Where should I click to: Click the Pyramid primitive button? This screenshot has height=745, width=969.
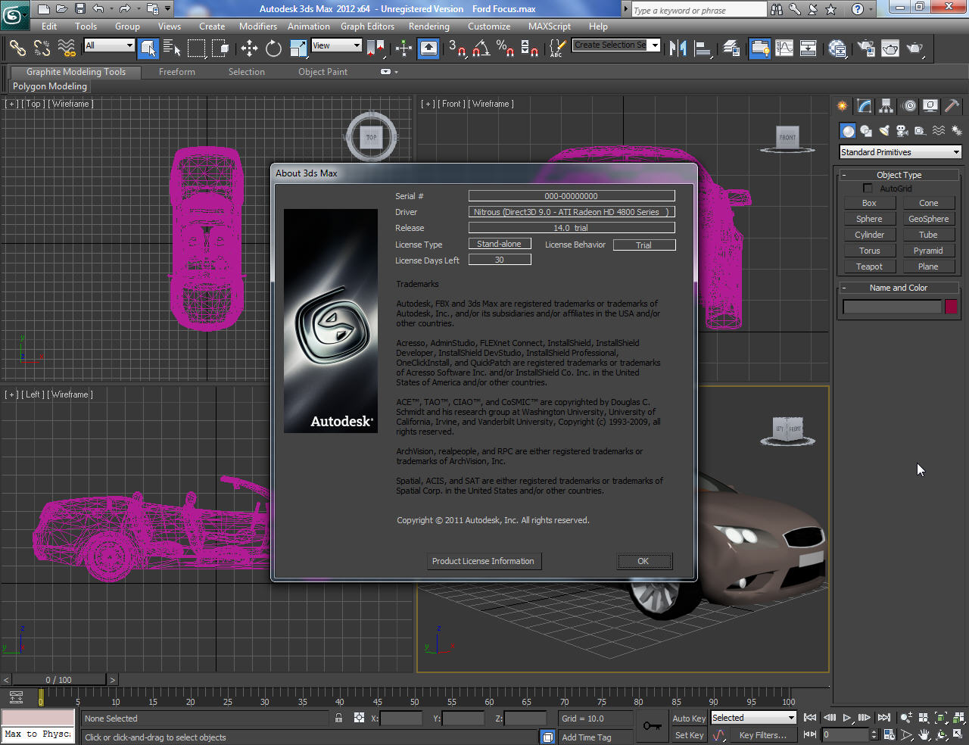point(928,251)
